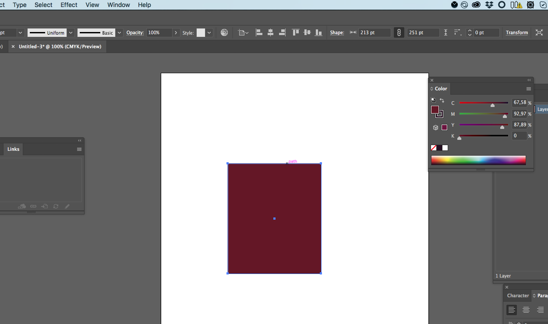Viewport: 548px width, 324px height.
Task: Click default fill and stroke icon
Action: 433,100
